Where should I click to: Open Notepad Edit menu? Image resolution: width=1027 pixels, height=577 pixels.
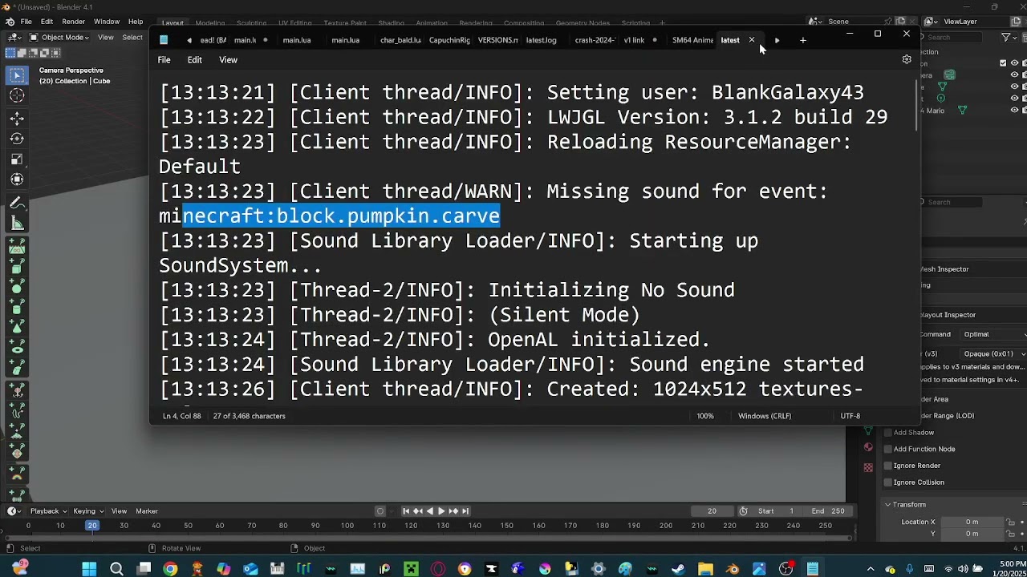pyautogui.click(x=195, y=60)
